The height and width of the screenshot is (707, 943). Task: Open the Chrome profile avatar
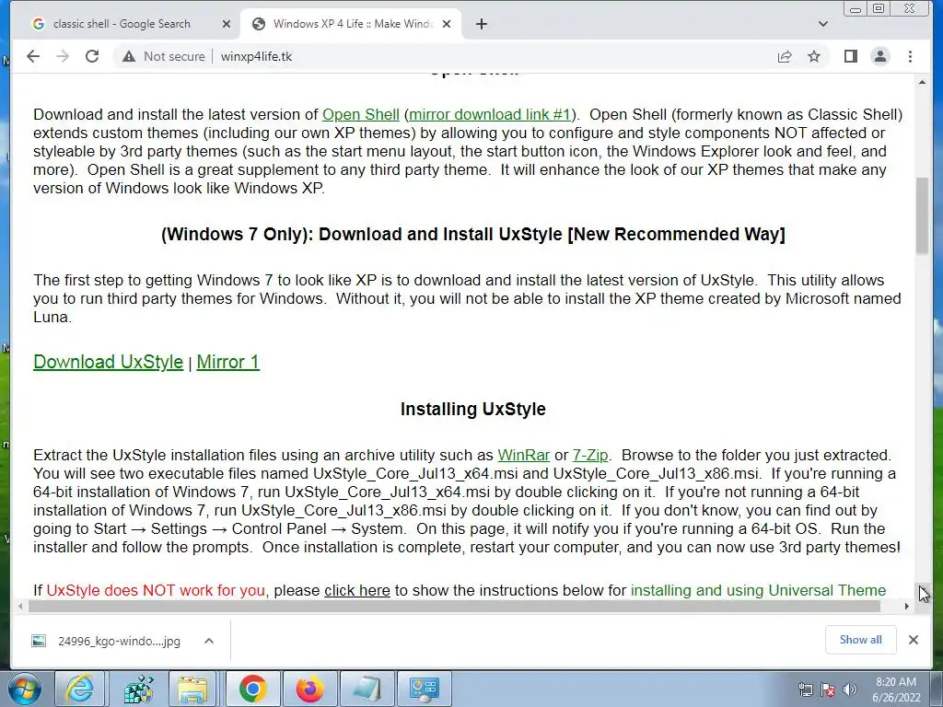pos(879,56)
